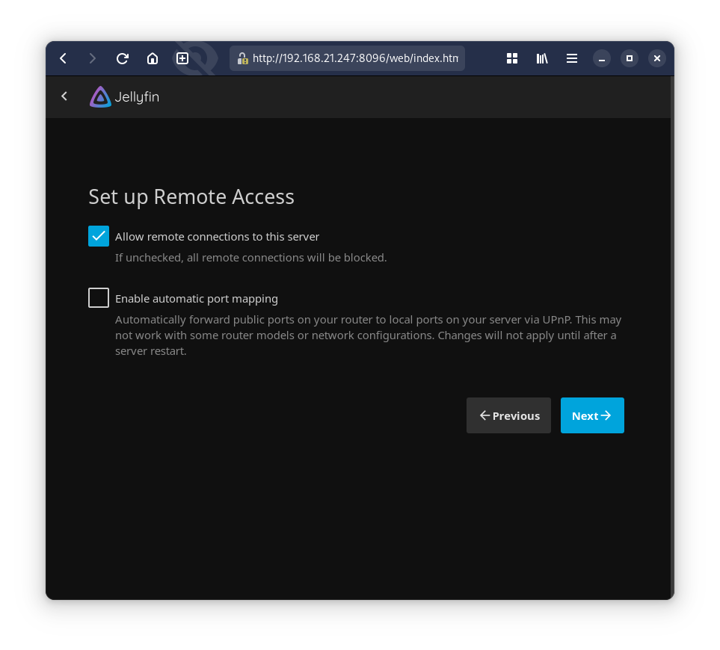Image resolution: width=720 pixels, height=650 pixels.
Task: Maximize the browser window
Action: (630, 58)
